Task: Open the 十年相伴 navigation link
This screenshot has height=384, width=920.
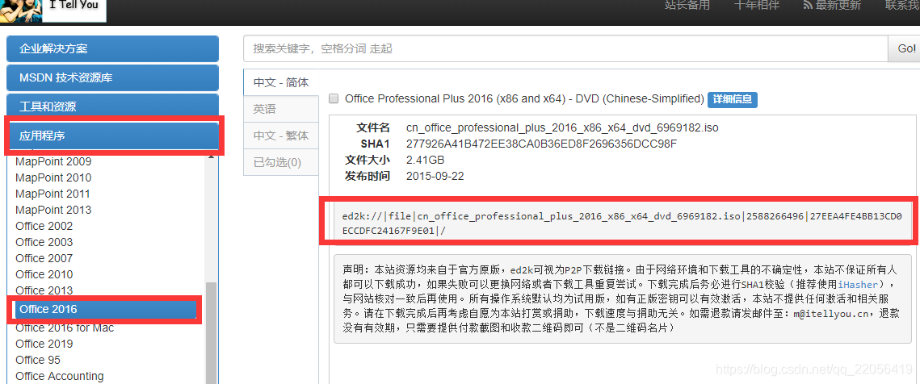Action: click(757, 6)
